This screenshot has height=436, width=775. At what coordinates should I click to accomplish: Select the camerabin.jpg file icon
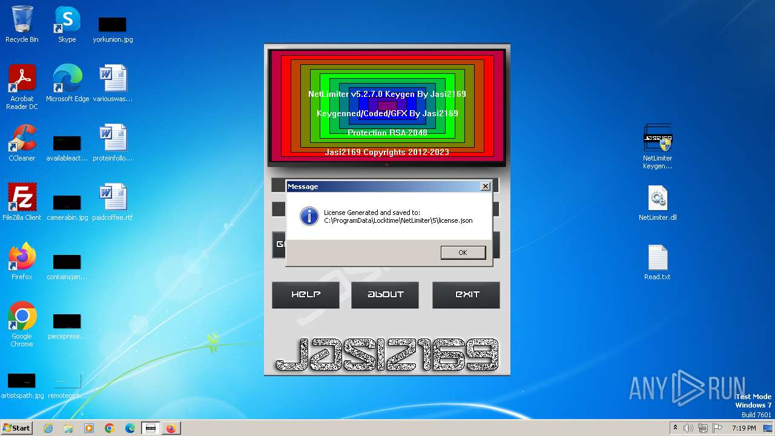point(67,207)
